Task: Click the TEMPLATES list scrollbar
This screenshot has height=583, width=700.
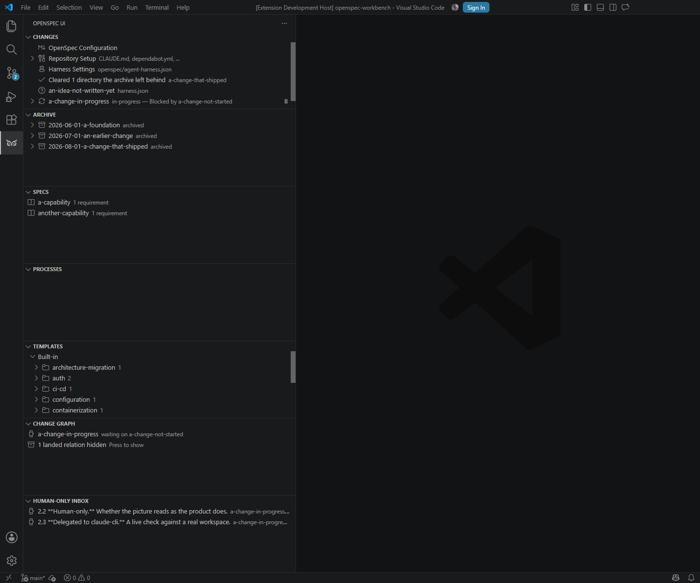Action: 293,367
